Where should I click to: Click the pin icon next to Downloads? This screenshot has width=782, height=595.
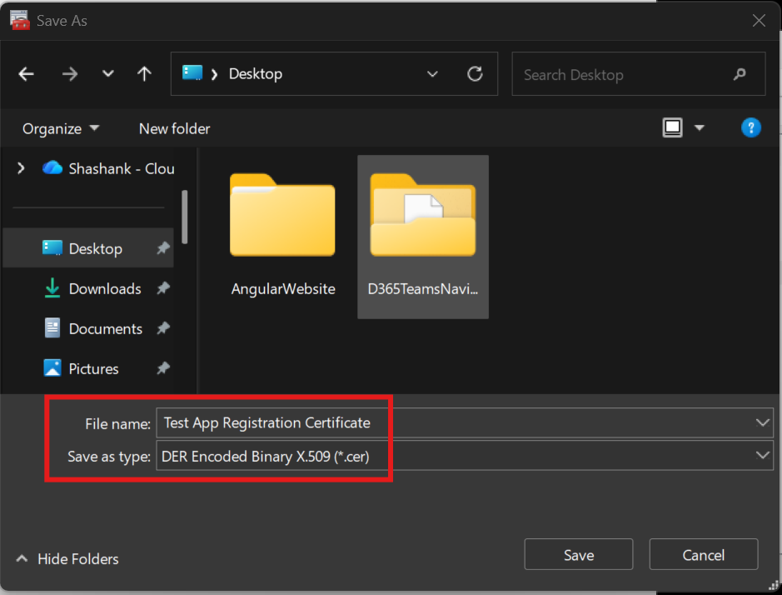click(162, 288)
